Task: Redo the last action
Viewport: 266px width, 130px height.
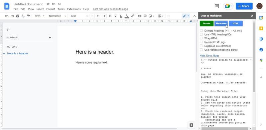Action: tap(12, 16)
